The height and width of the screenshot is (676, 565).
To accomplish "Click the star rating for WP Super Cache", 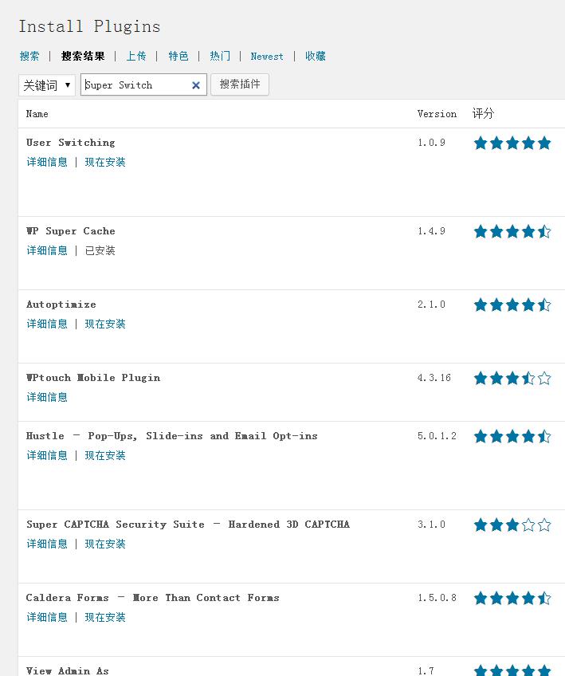I will point(512,231).
